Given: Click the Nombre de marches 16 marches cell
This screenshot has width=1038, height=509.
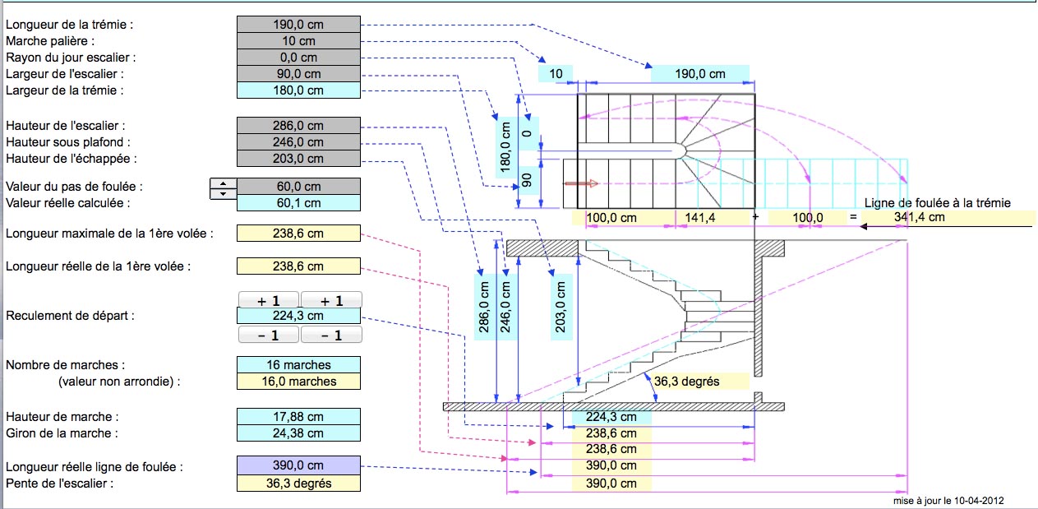Looking at the screenshot, I should pos(298,364).
